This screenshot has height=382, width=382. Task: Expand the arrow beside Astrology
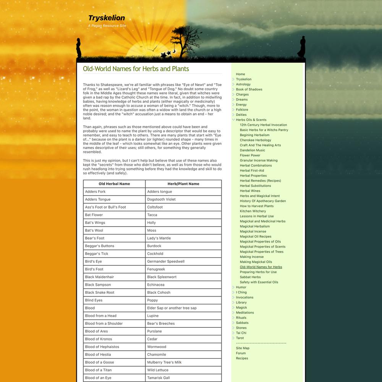[x=233, y=84]
